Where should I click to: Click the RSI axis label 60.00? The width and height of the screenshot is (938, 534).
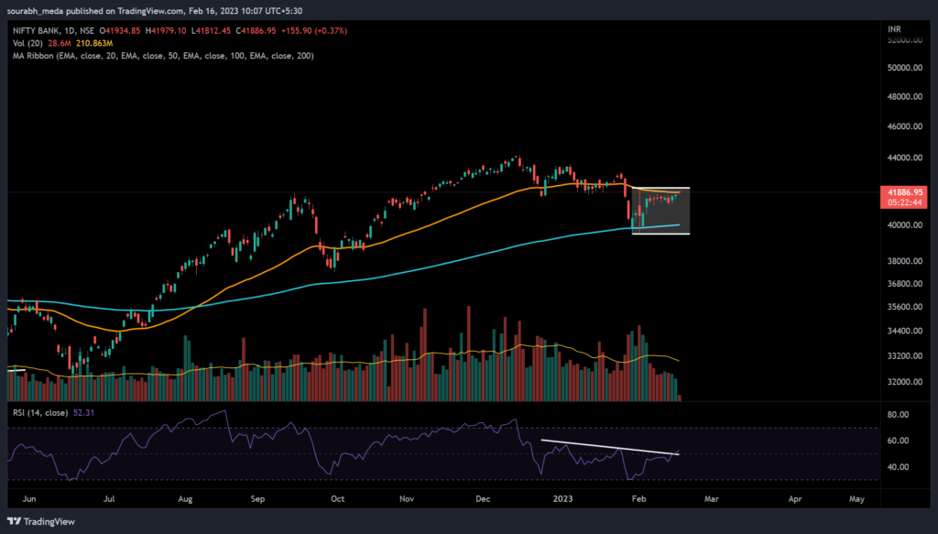pyautogui.click(x=899, y=441)
